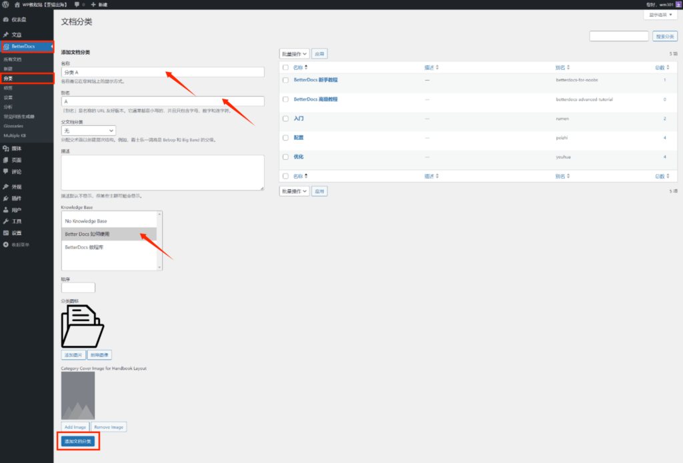Collapse the sidebar with the 收起菜单 icon

point(5,244)
